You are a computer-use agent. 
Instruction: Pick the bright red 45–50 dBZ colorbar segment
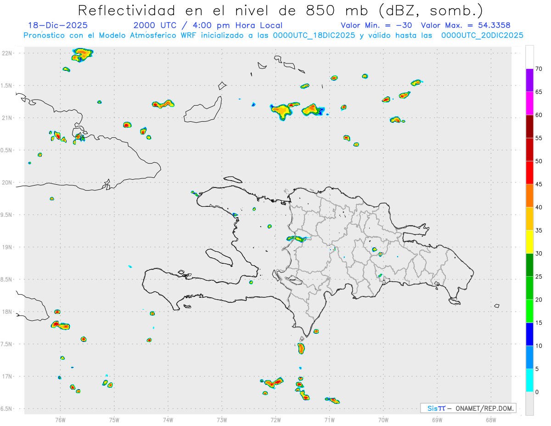tap(529, 173)
